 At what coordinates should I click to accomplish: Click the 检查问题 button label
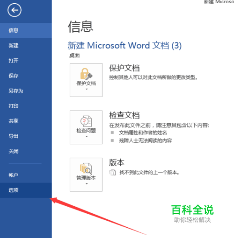(86, 131)
